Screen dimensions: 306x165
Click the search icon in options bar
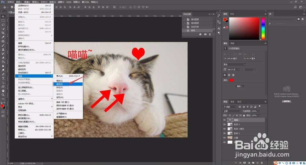(295, 7)
